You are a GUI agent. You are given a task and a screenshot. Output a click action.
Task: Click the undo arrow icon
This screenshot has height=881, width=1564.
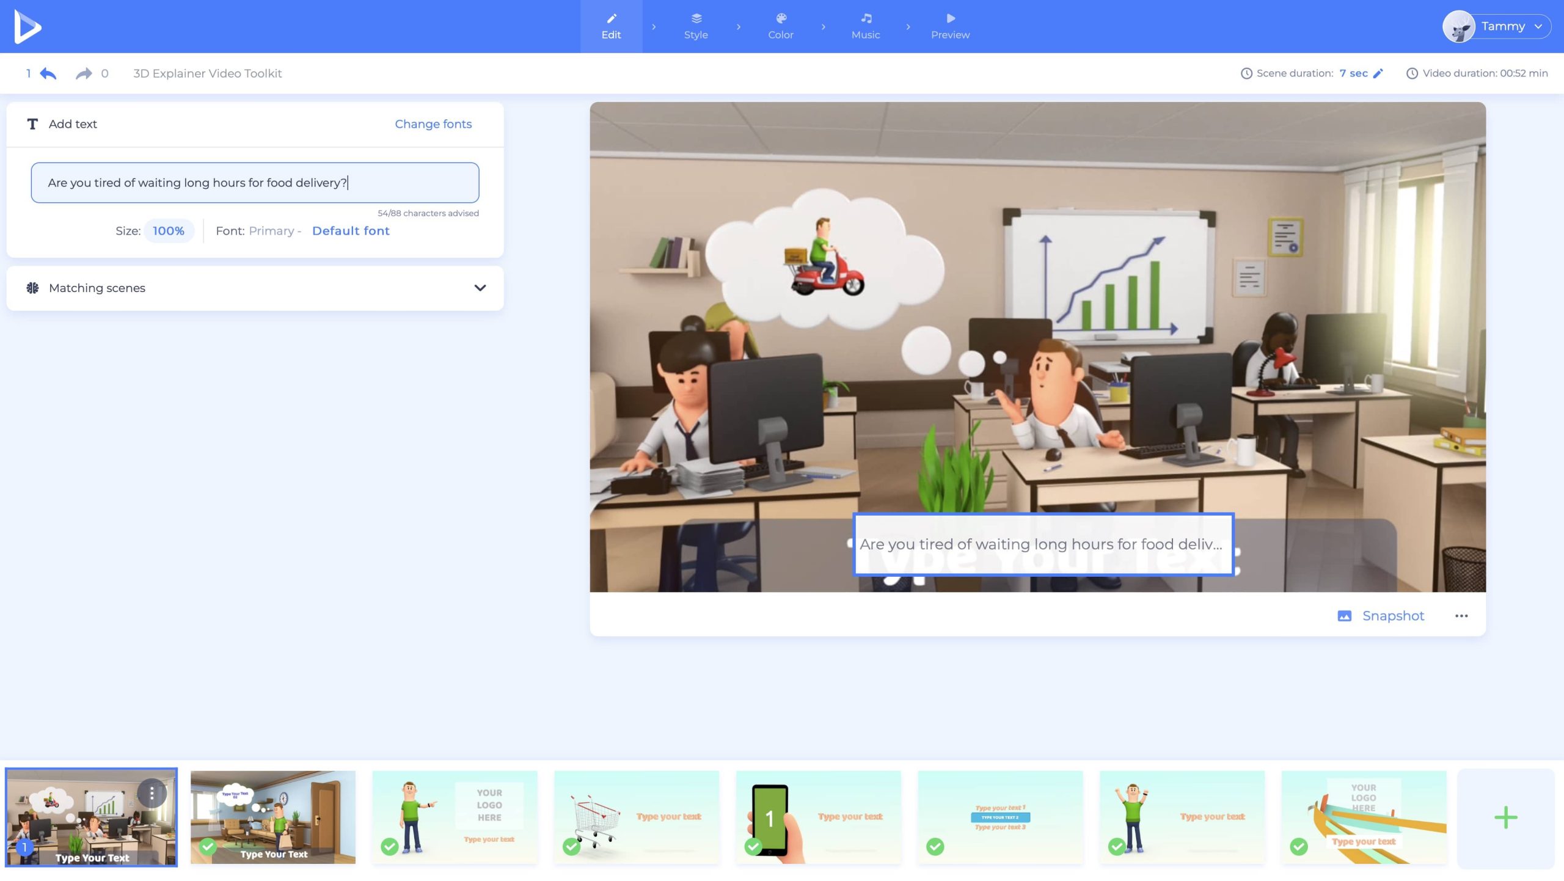pyautogui.click(x=48, y=73)
